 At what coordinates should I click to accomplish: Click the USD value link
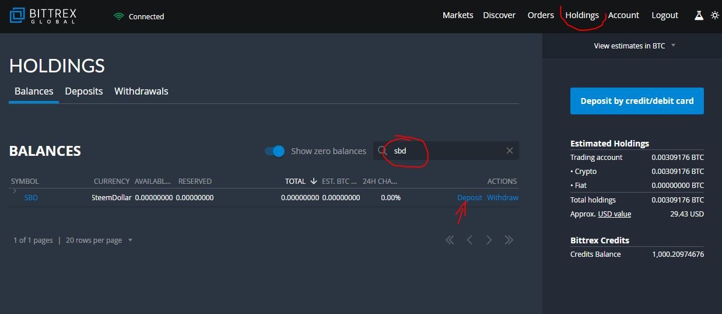pos(614,214)
